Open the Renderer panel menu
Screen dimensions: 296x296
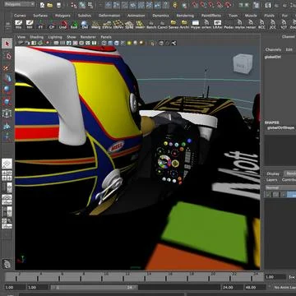[88, 37]
